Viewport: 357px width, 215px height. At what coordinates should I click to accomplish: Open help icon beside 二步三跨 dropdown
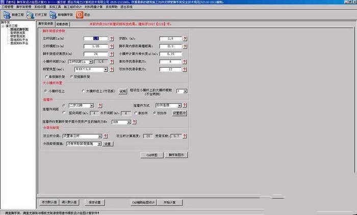click(100, 105)
